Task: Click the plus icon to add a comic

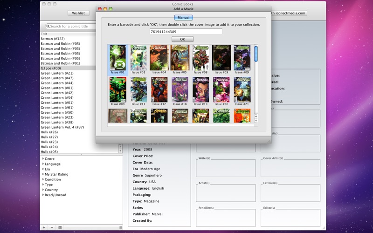Action: (44, 227)
